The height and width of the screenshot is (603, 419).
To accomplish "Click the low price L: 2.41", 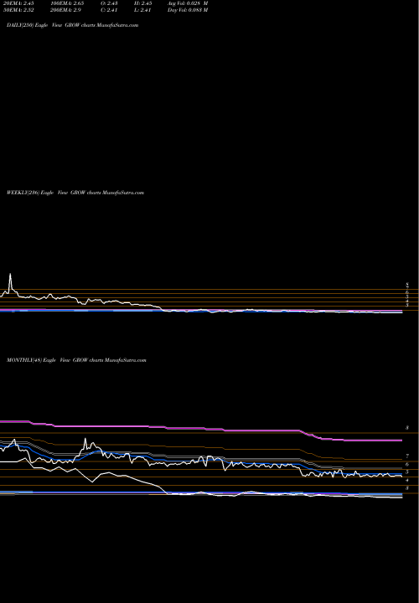I will pyautogui.click(x=142, y=10).
